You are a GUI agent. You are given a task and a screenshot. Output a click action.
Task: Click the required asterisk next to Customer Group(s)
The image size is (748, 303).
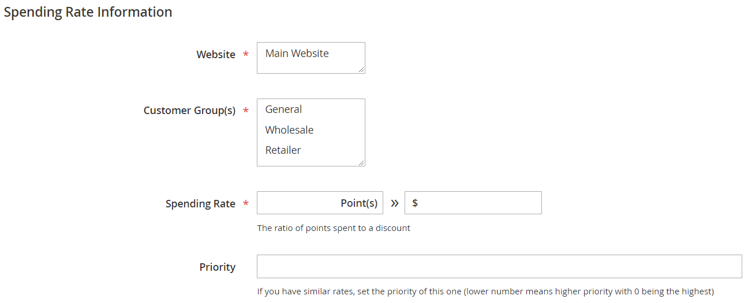click(x=246, y=111)
